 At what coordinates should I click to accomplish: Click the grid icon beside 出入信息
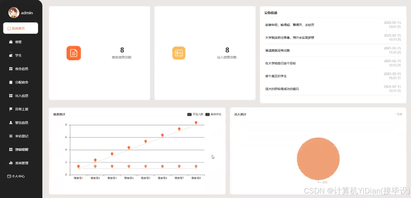point(11,96)
